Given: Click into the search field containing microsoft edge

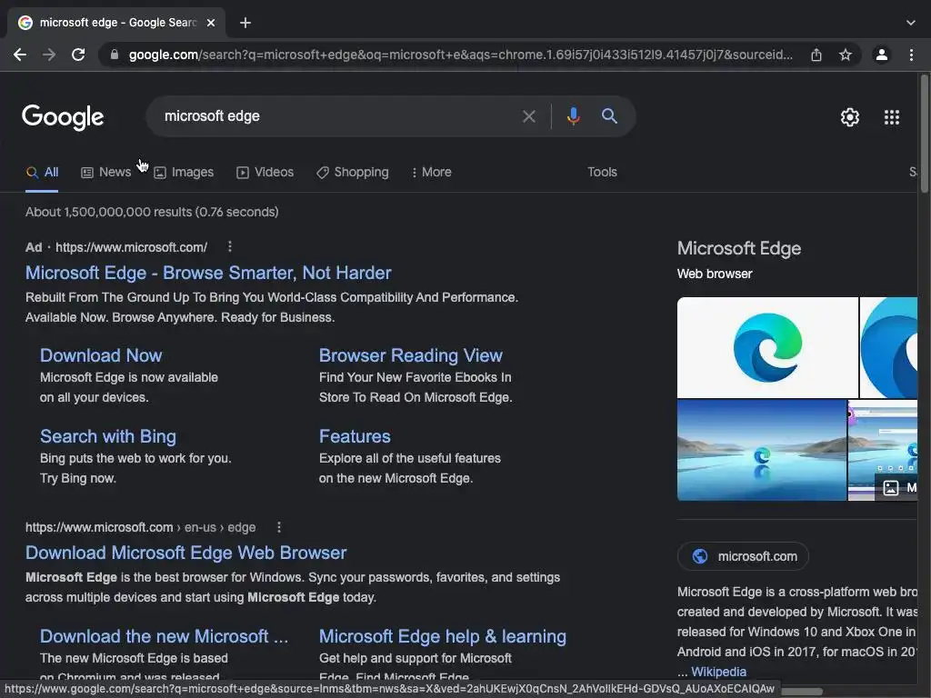Looking at the screenshot, I should [336, 116].
